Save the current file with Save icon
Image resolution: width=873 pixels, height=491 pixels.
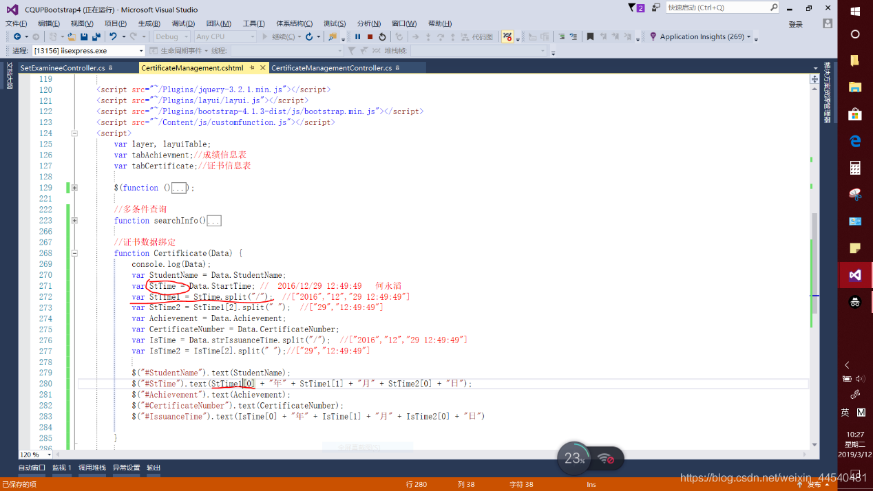pyautogui.click(x=84, y=36)
